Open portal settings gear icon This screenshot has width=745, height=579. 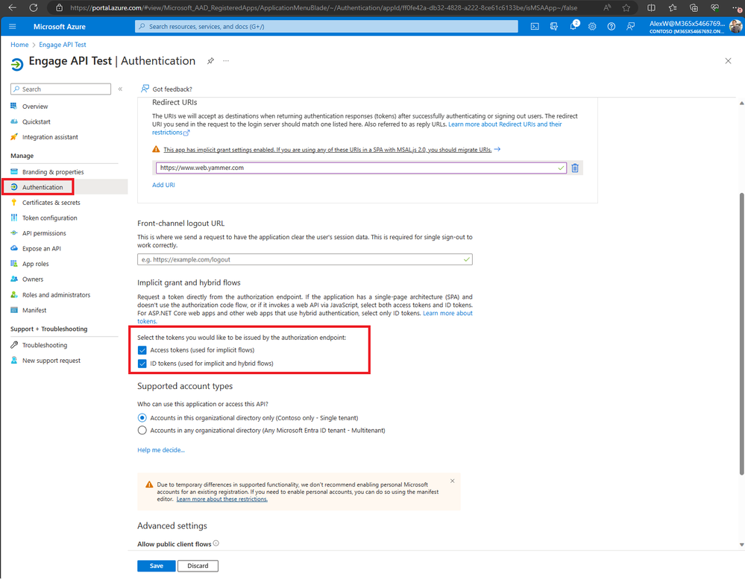(592, 27)
